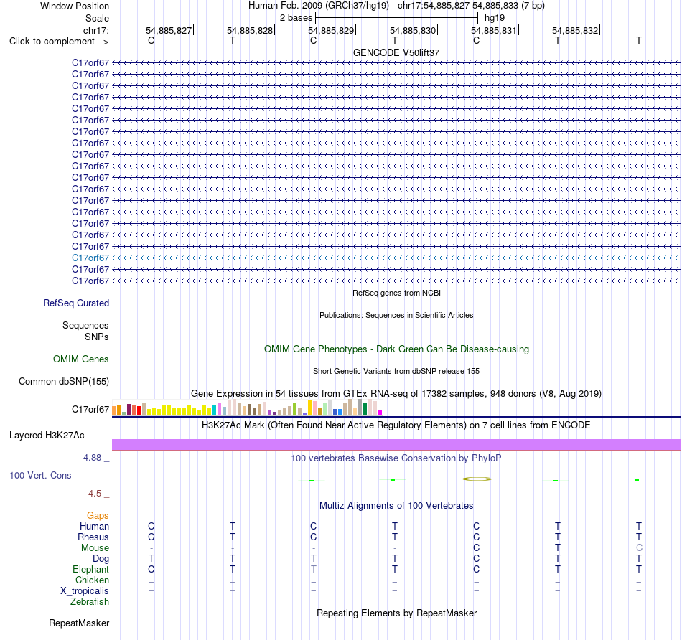Image resolution: width=682 pixels, height=640 pixels.
Task: Select the light-blue highlighted C17orf67 transcript label
Action: coord(90,258)
